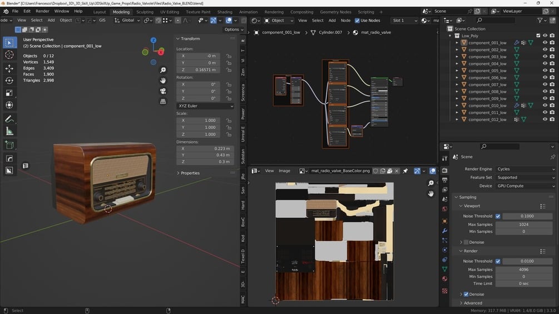Click the Render Max Samples field showing 4096
This screenshot has height=314, width=559.
pyautogui.click(x=523, y=270)
